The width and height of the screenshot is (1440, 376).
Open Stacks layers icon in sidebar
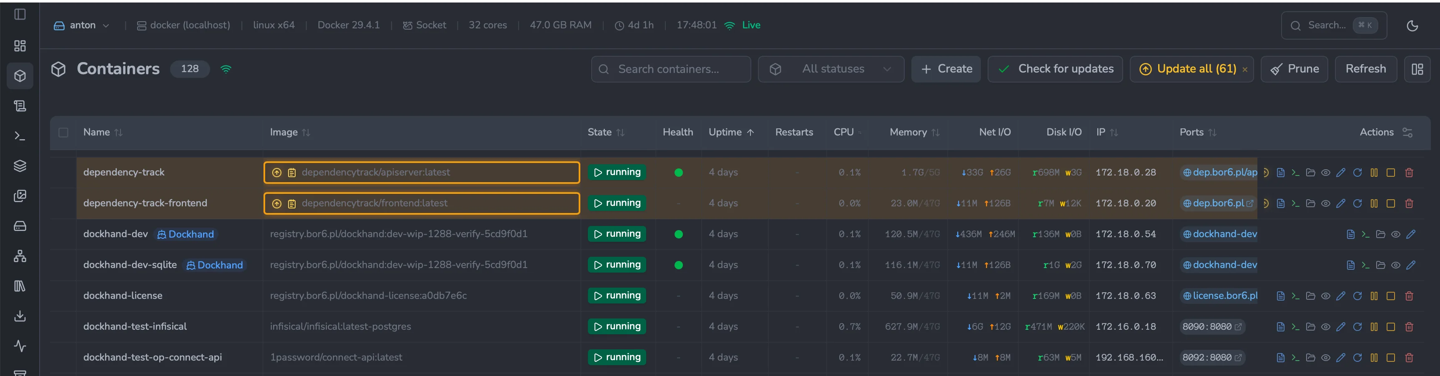(x=20, y=166)
